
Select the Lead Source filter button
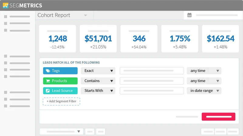pos(60,91)
